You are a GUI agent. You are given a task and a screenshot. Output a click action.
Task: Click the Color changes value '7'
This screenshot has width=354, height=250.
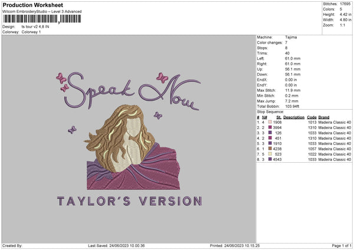(286, 42)
